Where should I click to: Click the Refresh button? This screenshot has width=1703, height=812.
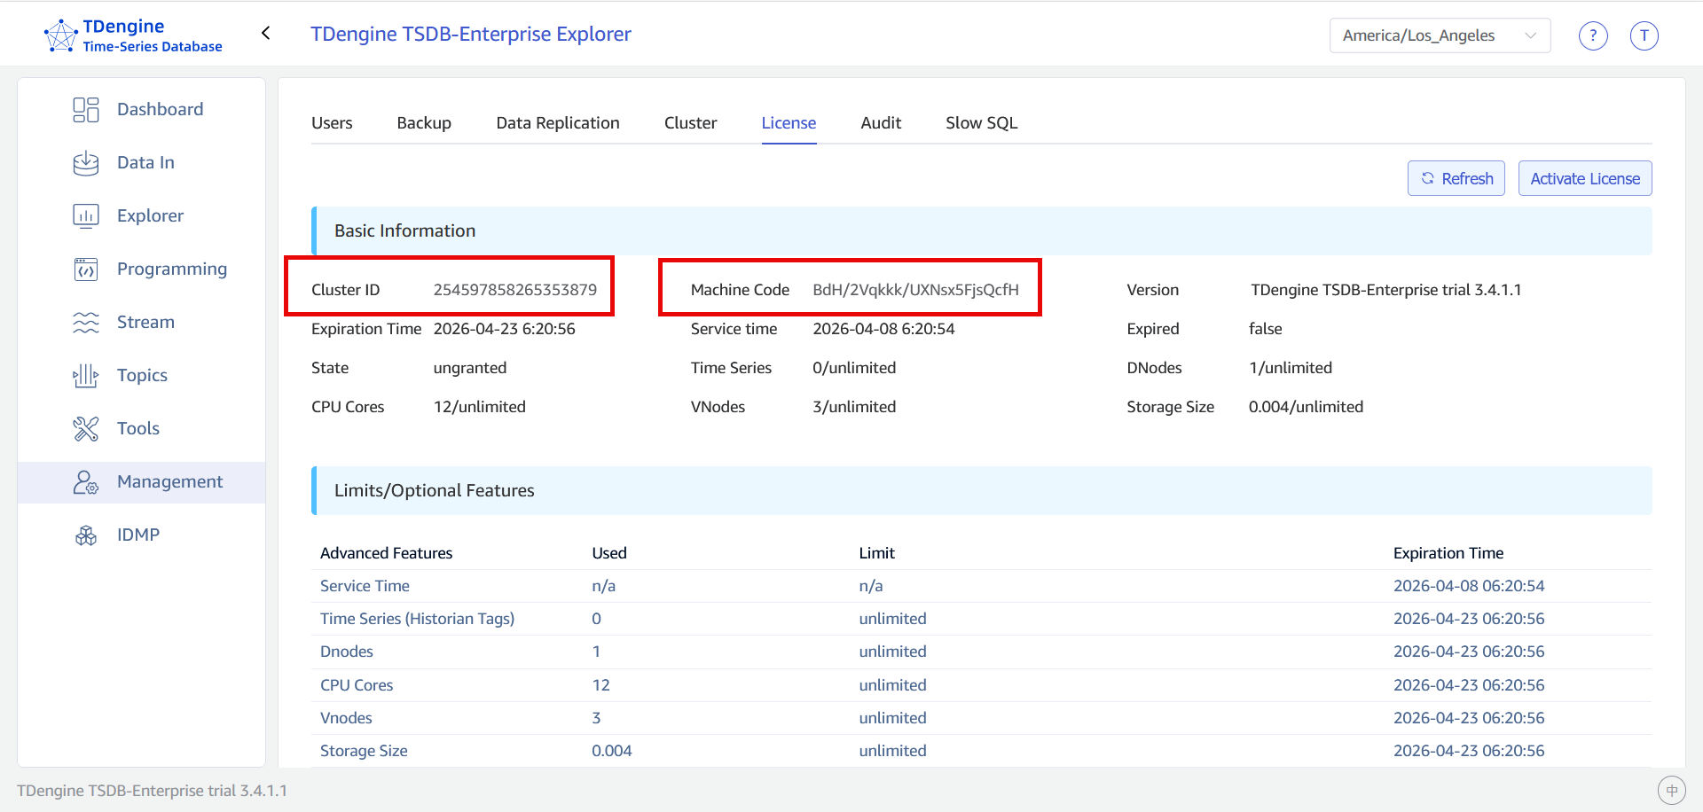point(1456,178)
